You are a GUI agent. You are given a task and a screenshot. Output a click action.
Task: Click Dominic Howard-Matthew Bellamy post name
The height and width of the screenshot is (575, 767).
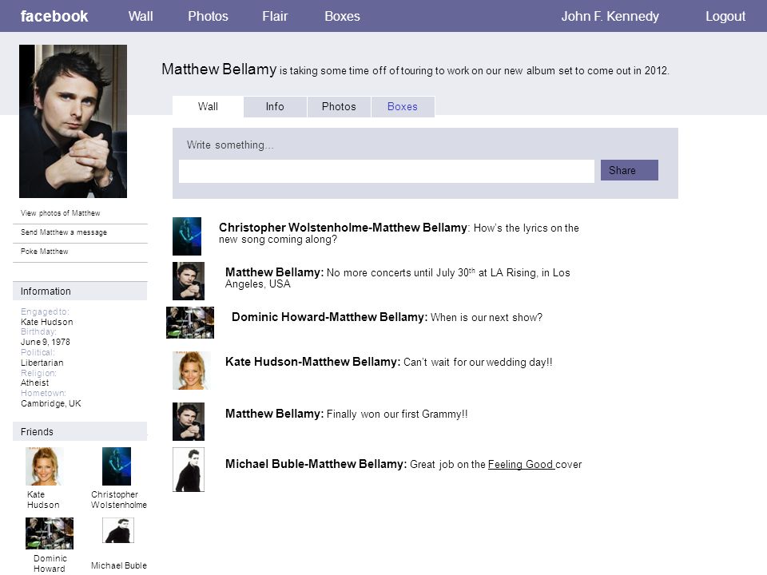(328, 317)
